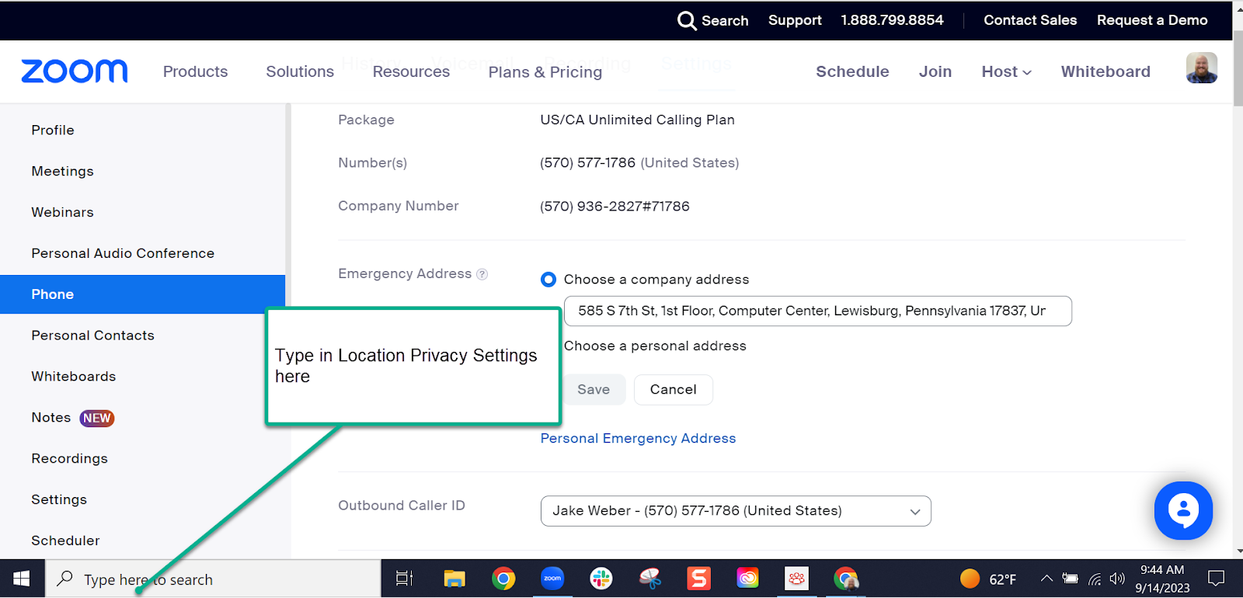1243x598 pixels.
Task: Open the company address selection field
Action: (x=818, y=311)
